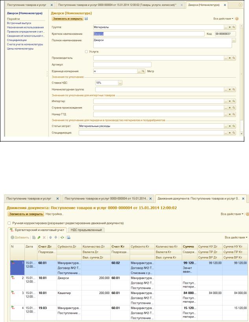249x322 pixels.
Task: Click the Код input field
Action: point(225,34)
